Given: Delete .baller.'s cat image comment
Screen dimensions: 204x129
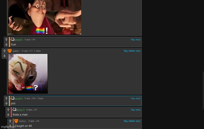Looking at the screenshot, I should tap(131, 51).
